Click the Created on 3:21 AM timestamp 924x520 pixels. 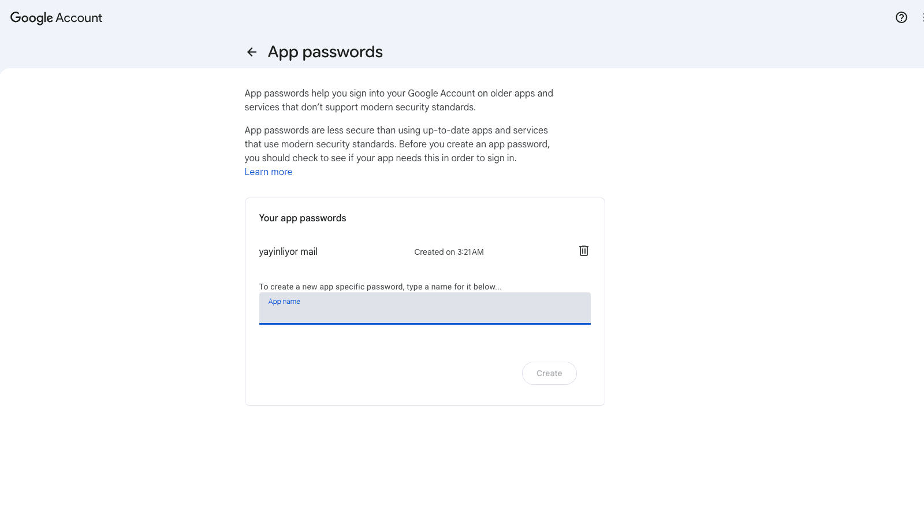[449, 252]
